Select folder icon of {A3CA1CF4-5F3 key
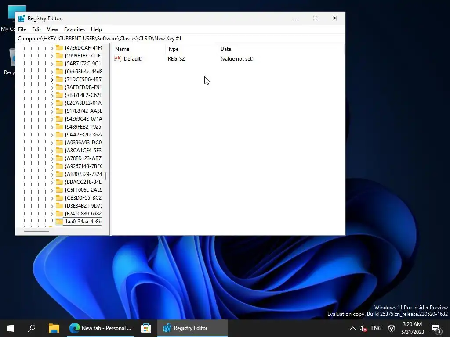450x337 pixels. tap(59, 150)
